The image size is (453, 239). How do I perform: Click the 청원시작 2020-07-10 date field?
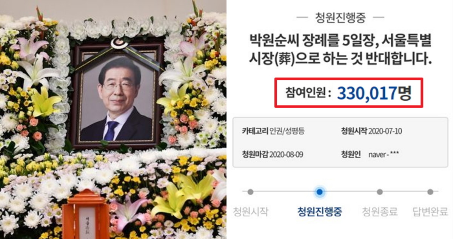(371, 131)
